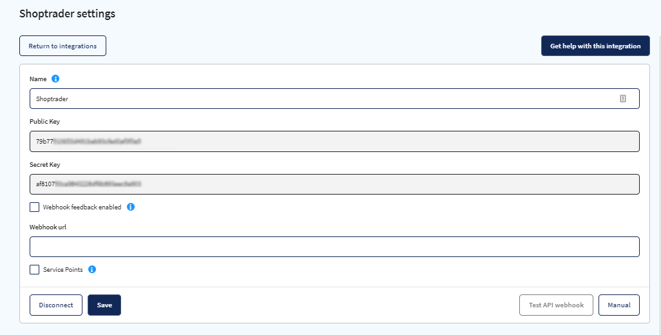Select the Secret Key field
661x335 pixels.
[334, 184]
